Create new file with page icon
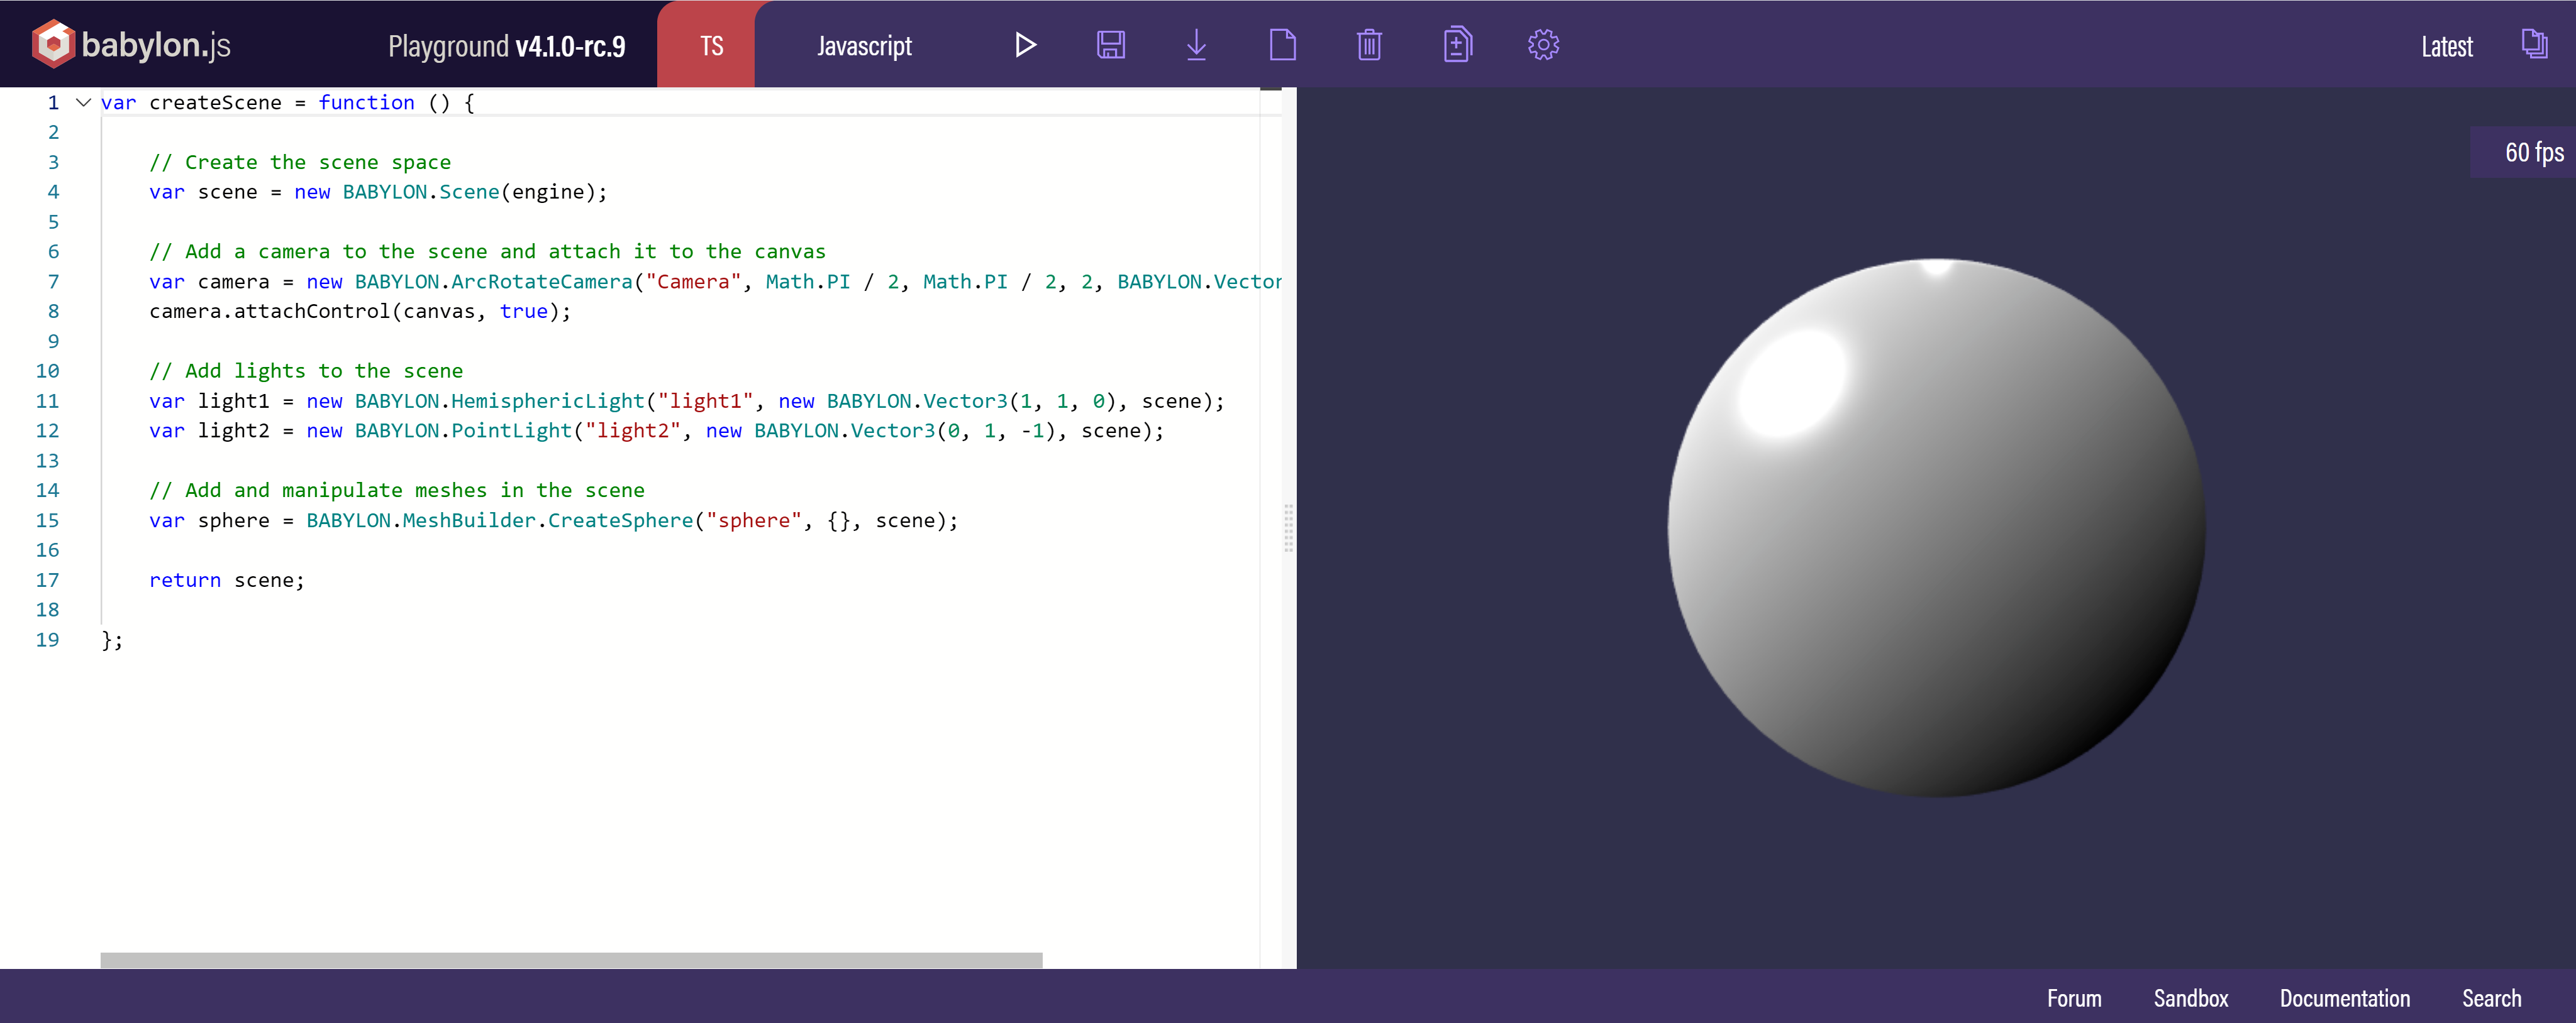 (x=1282, y=45)
